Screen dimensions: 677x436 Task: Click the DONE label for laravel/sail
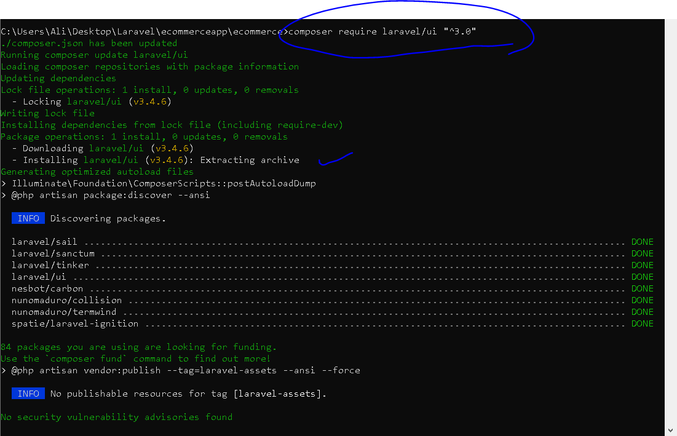point(642,241)
